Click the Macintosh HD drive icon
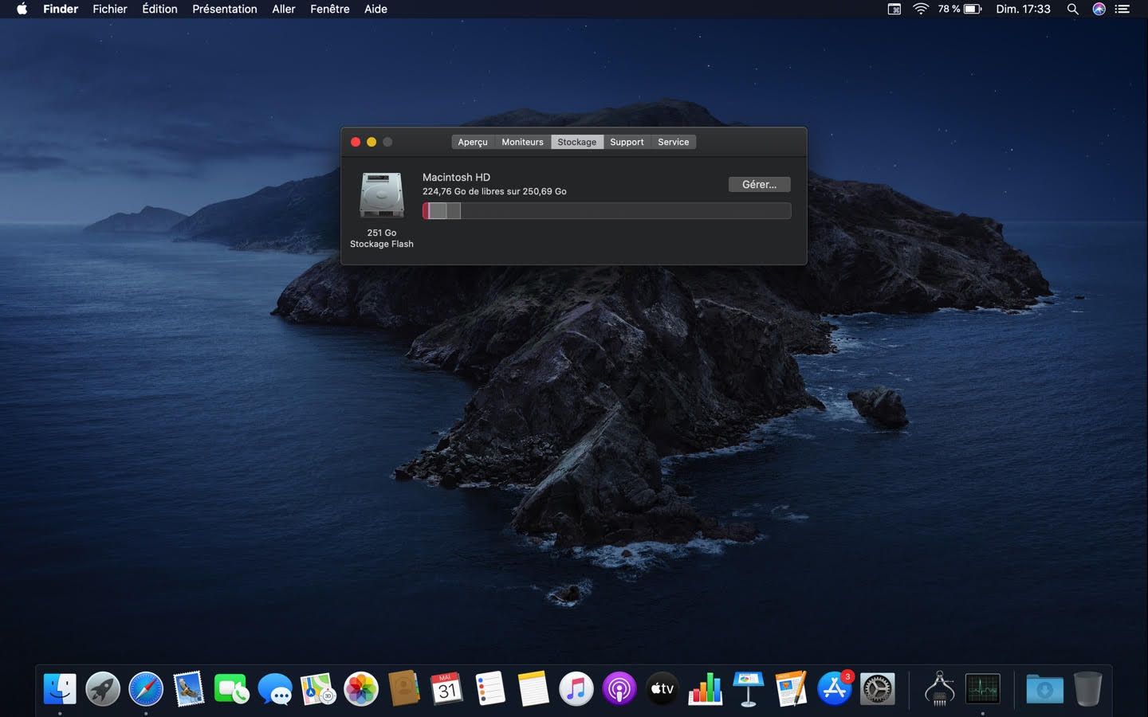Image resolution: width=1148 pixels, height=717 pixels. click(381, 195)
